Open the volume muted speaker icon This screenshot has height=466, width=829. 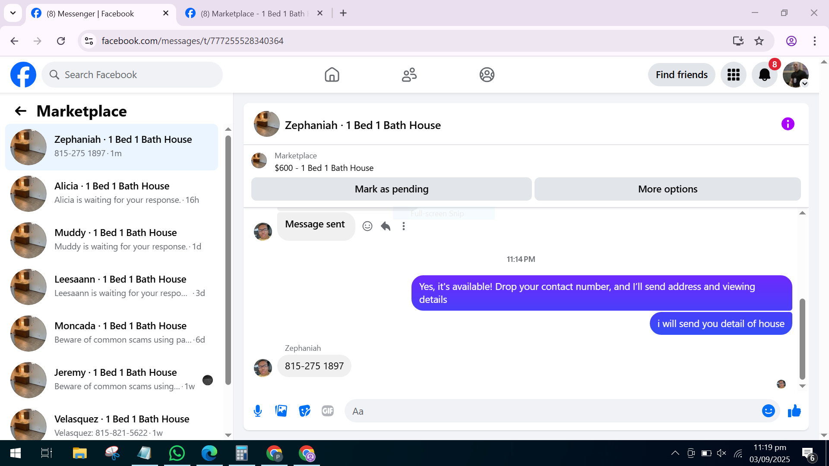click(x=721, y=453)
